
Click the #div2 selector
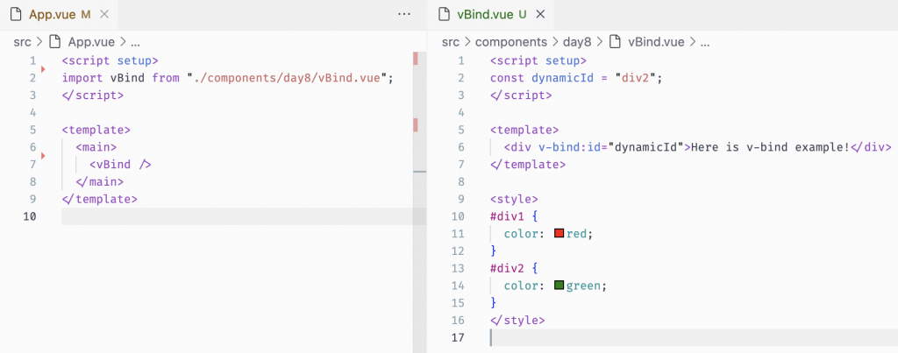[x=507, y=268]
